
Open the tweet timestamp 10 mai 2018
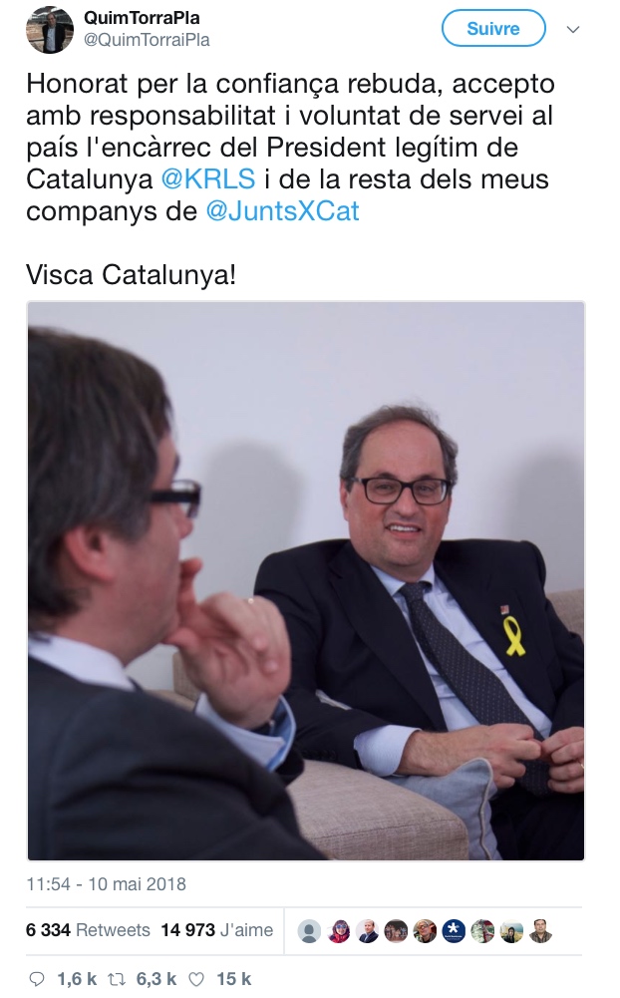pyautogui.click(x=107, y=884)
